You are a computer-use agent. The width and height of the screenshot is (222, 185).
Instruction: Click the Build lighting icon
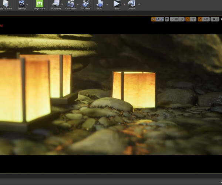(100, 4)
